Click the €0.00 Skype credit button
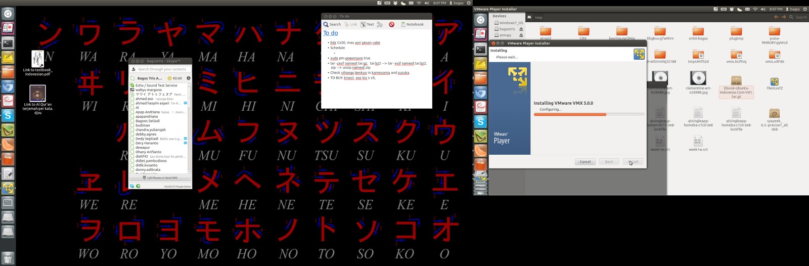The image size is (809, 266). [175, 78]
